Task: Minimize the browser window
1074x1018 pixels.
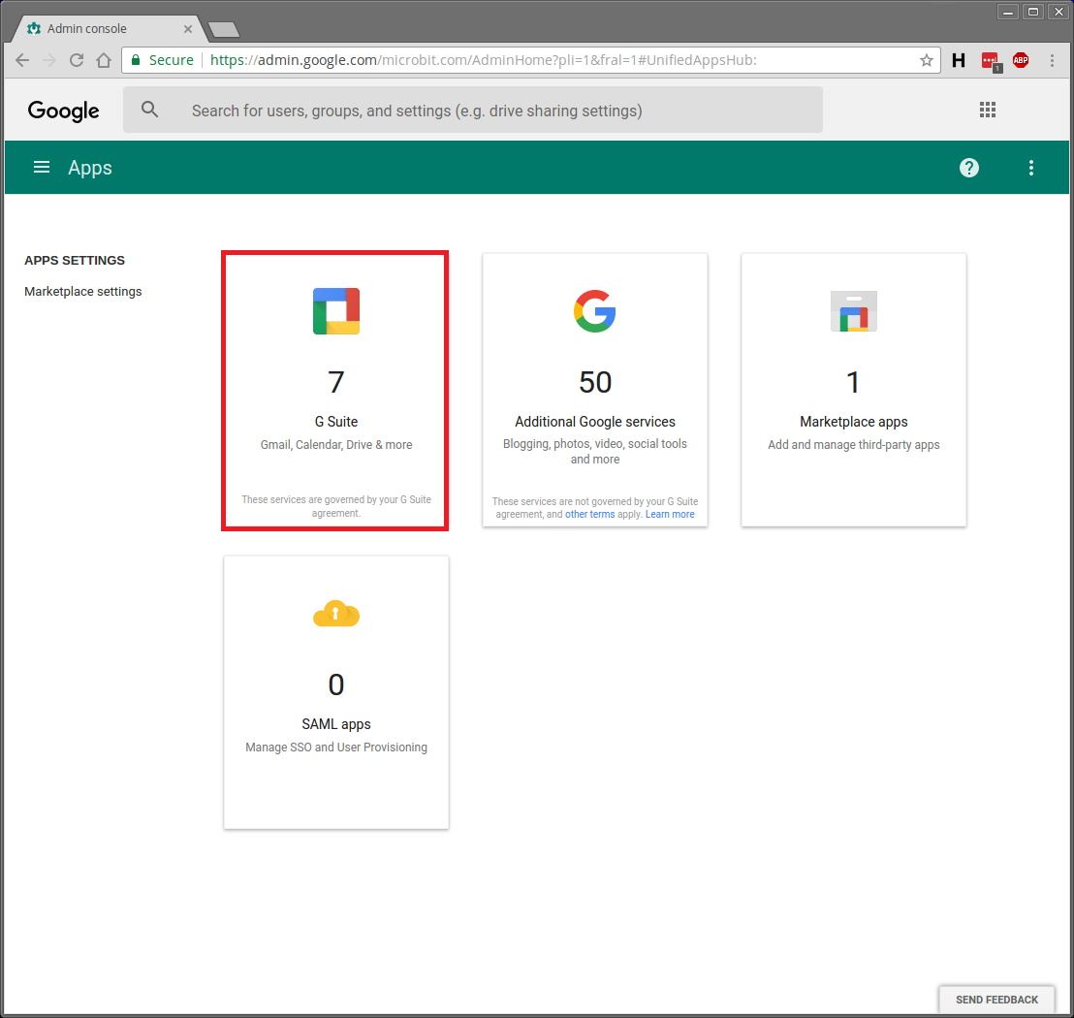Action: coord(1007,12)
